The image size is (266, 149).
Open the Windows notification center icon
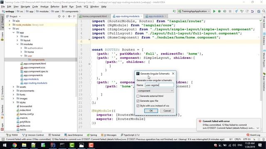[260, 145]
